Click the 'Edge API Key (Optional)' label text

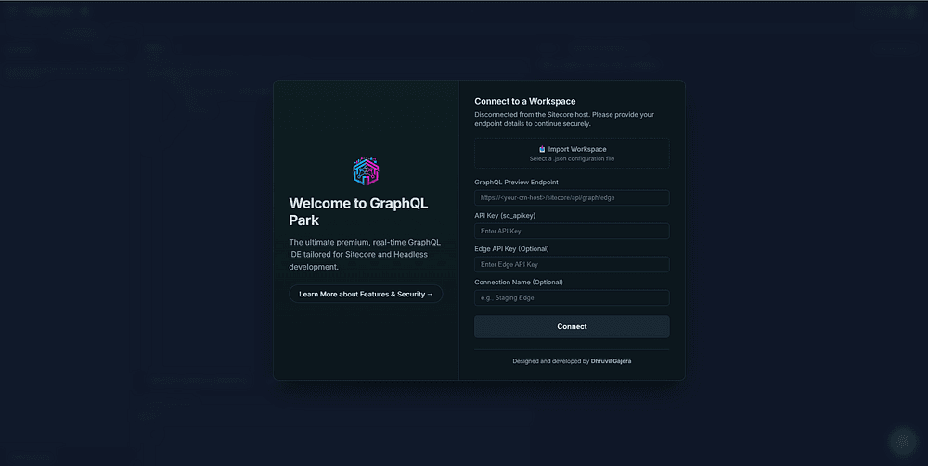point(511,248)
